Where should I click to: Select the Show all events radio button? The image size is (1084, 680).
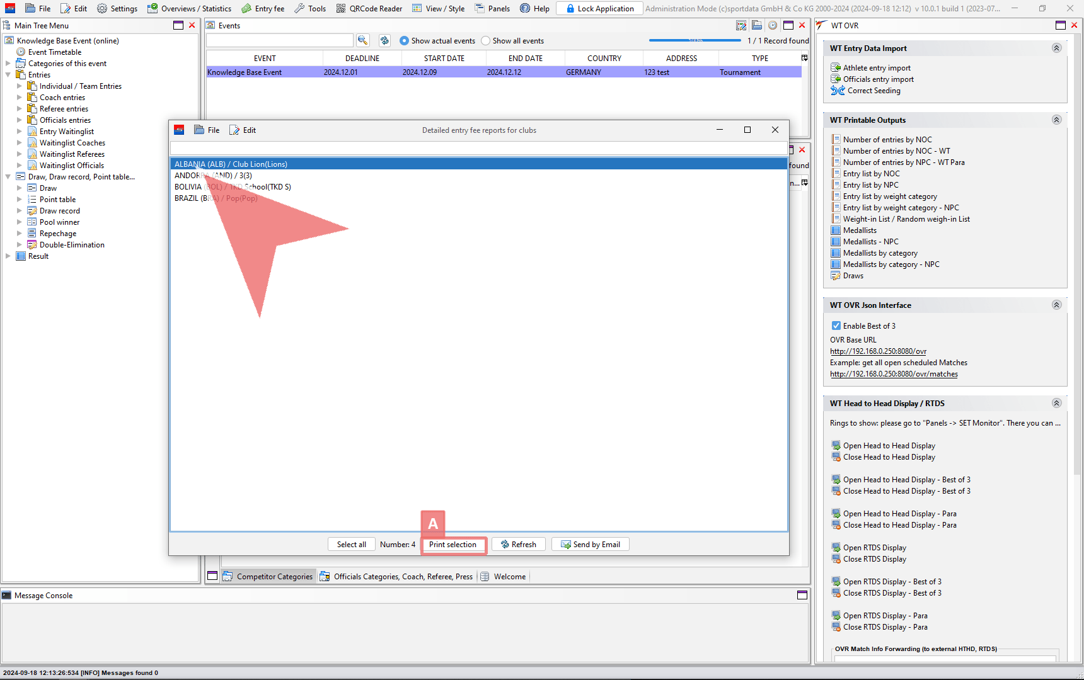pos(485,41)
